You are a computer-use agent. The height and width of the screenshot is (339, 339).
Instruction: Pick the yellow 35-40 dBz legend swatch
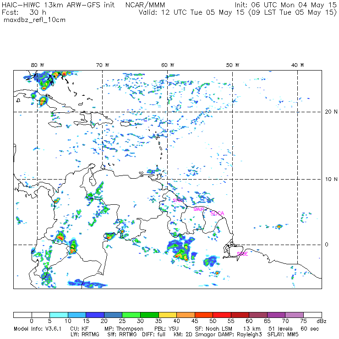(x=168, y=315)
